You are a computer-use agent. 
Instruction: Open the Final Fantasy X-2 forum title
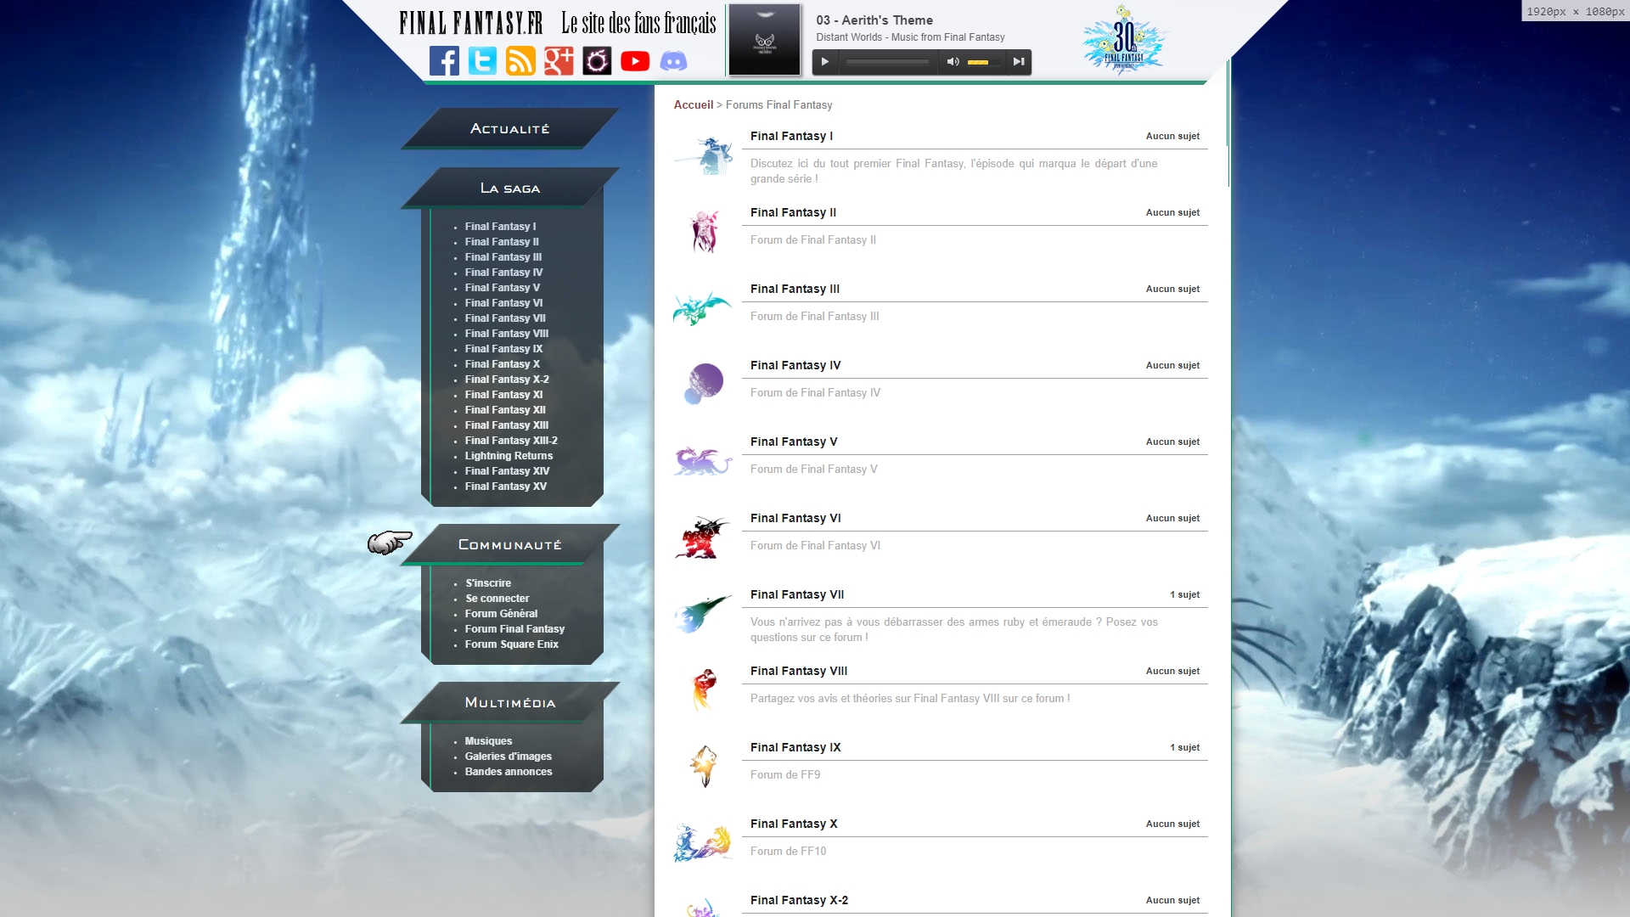(x=799, y=900)
